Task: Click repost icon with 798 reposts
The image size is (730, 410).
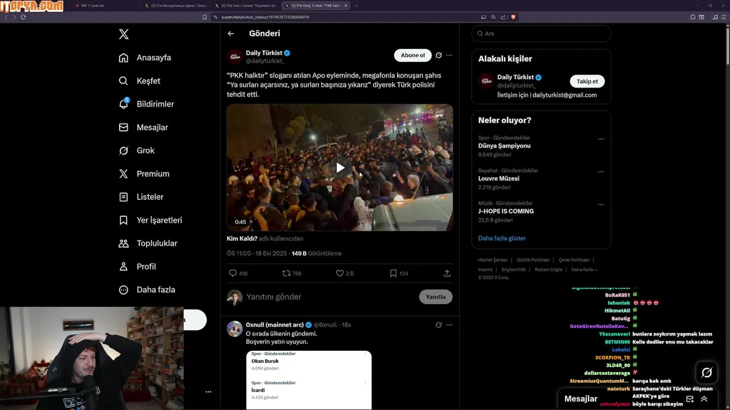Action: (286, 273)
